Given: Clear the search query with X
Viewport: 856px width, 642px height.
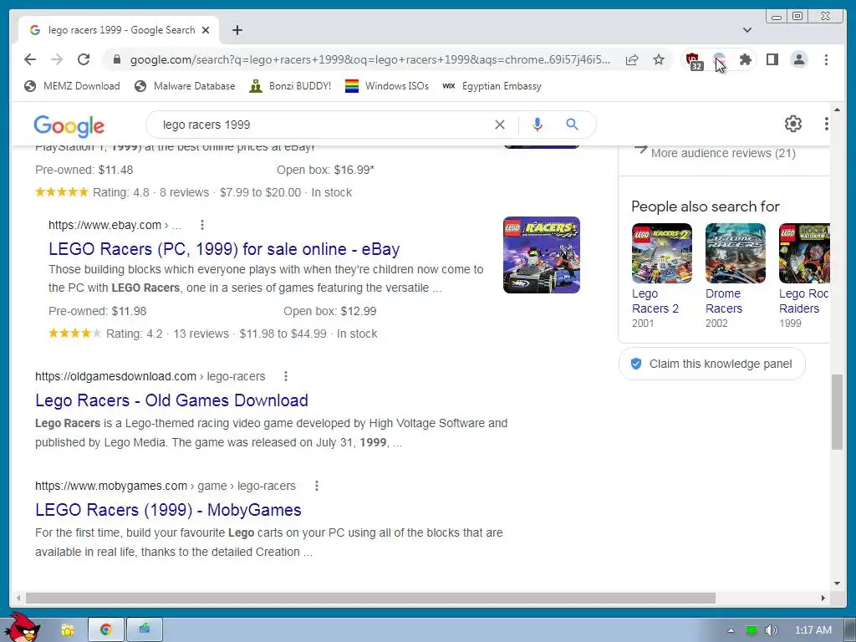Looking at the screenshot, I should (x=500, y=125).
